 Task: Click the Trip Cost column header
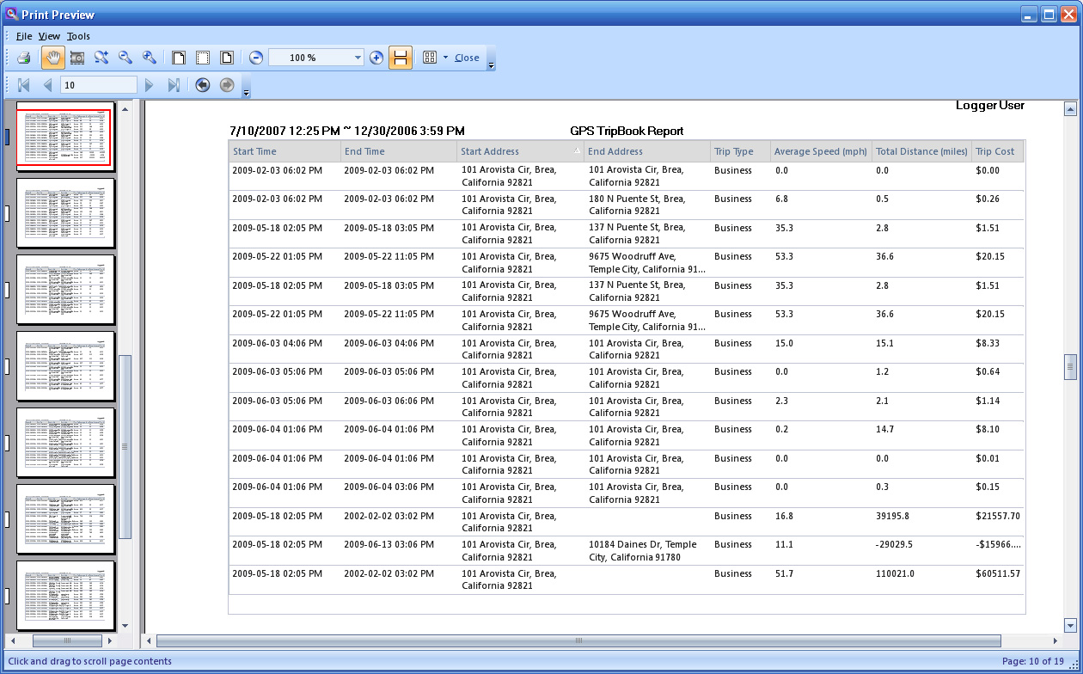(x=998, y=151)
